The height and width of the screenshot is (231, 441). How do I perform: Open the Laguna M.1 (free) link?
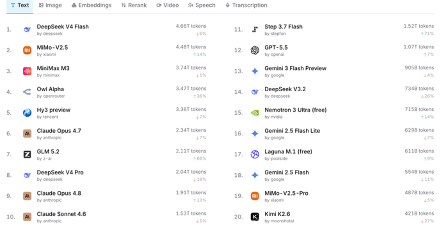pos(288,151)
